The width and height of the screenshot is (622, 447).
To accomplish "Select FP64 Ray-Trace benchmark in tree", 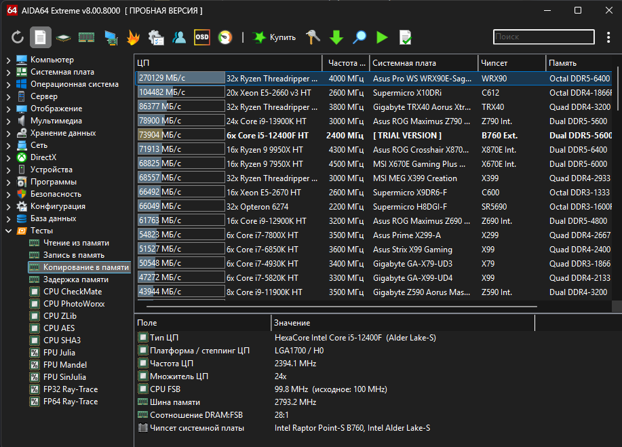I will pyautogui.click(x=70, y=402).
